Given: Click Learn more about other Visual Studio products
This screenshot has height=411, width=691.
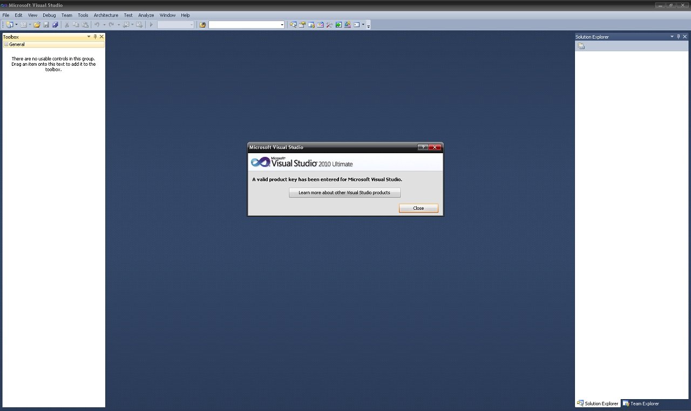Looking at the screenshot, I should tap(344, 193).
